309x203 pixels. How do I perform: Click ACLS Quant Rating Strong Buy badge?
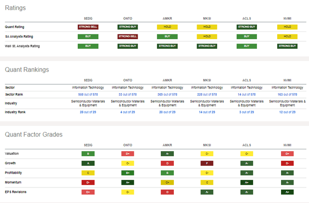click(x=247, y=27)
